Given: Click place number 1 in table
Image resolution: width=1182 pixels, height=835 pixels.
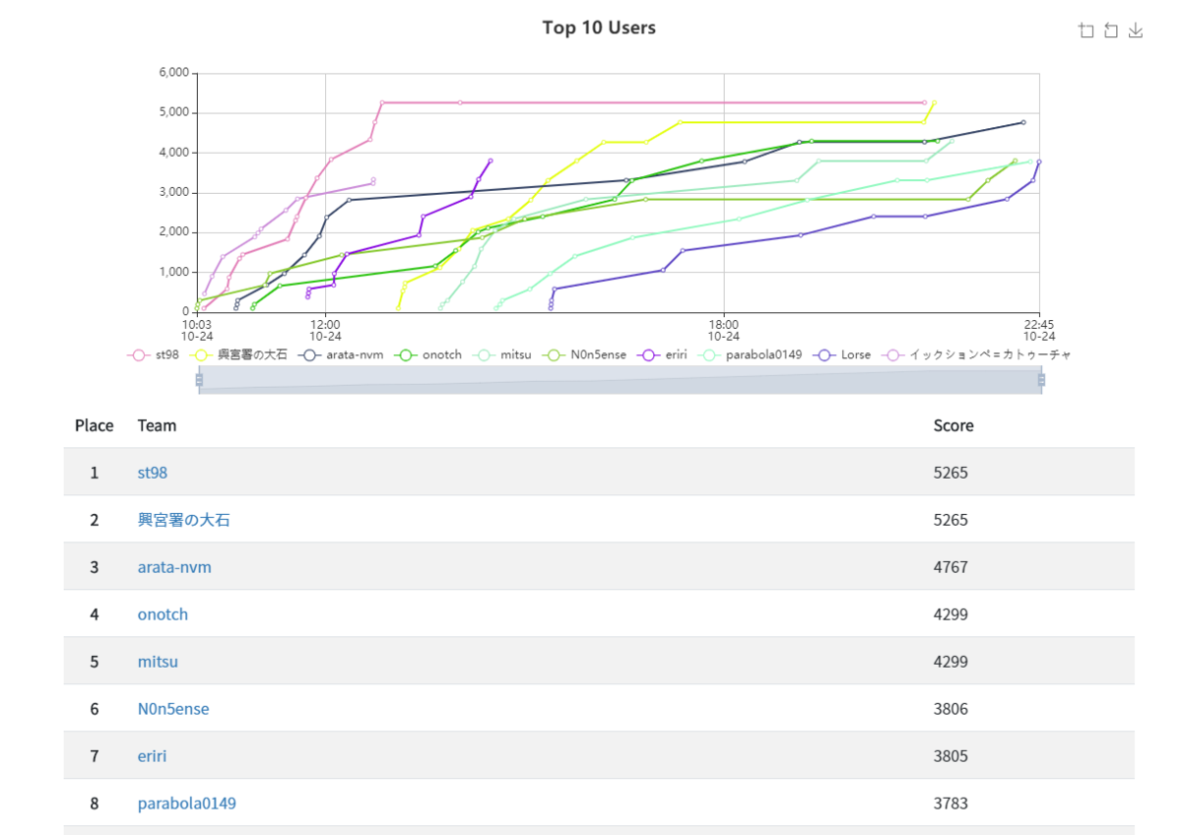Looking at the screenshot, I should [95, 473].
